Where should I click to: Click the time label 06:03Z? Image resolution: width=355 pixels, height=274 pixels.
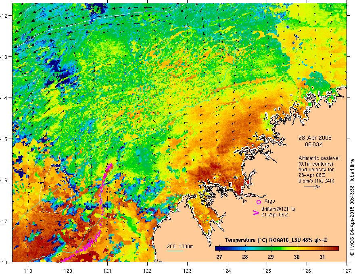click(313, 144)
